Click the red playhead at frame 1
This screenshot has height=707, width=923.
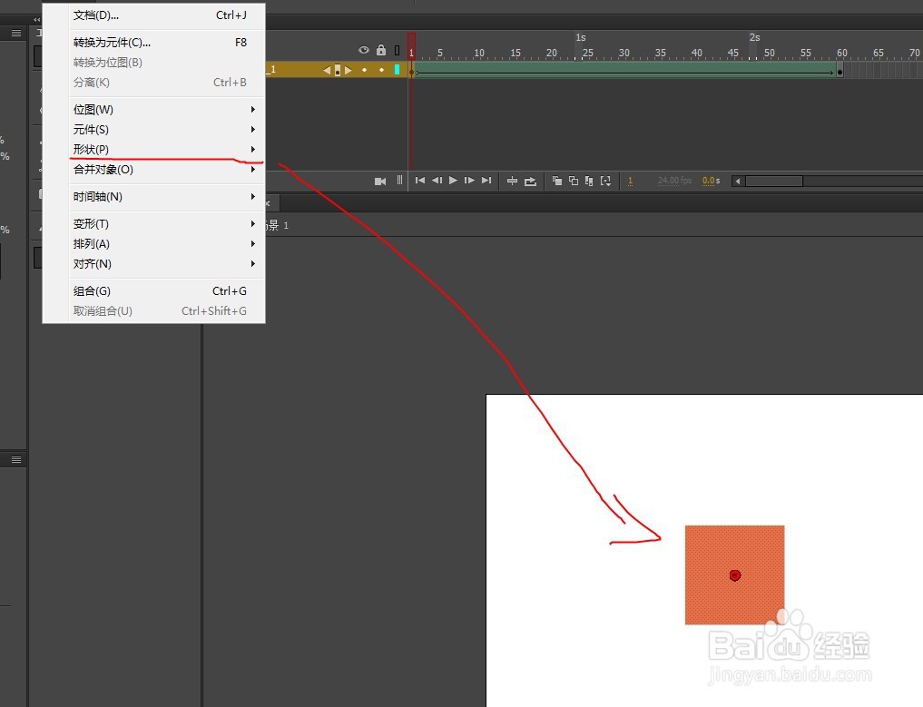pyautogui.click(x=411, y=47)
